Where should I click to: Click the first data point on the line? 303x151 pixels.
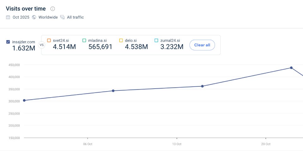[x=24, y=100]
